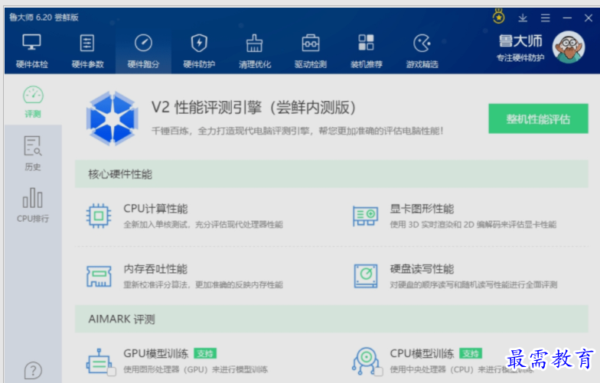The image size is (600, 383).
Task: Click the 硬盘读写性能 disk icon
Action: point(366,276)
